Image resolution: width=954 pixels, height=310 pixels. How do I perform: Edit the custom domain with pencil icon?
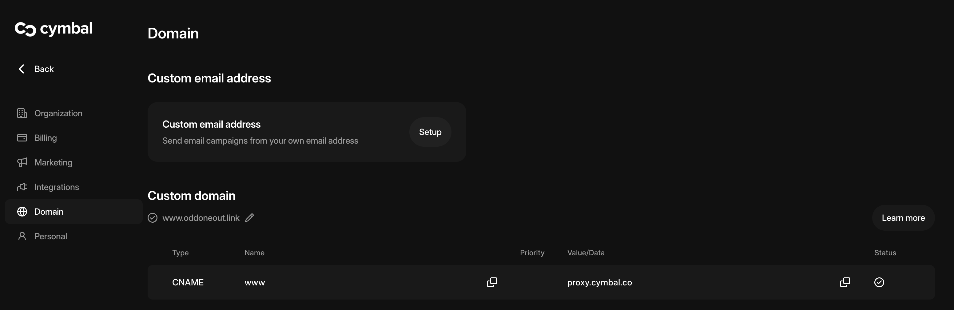250,218
